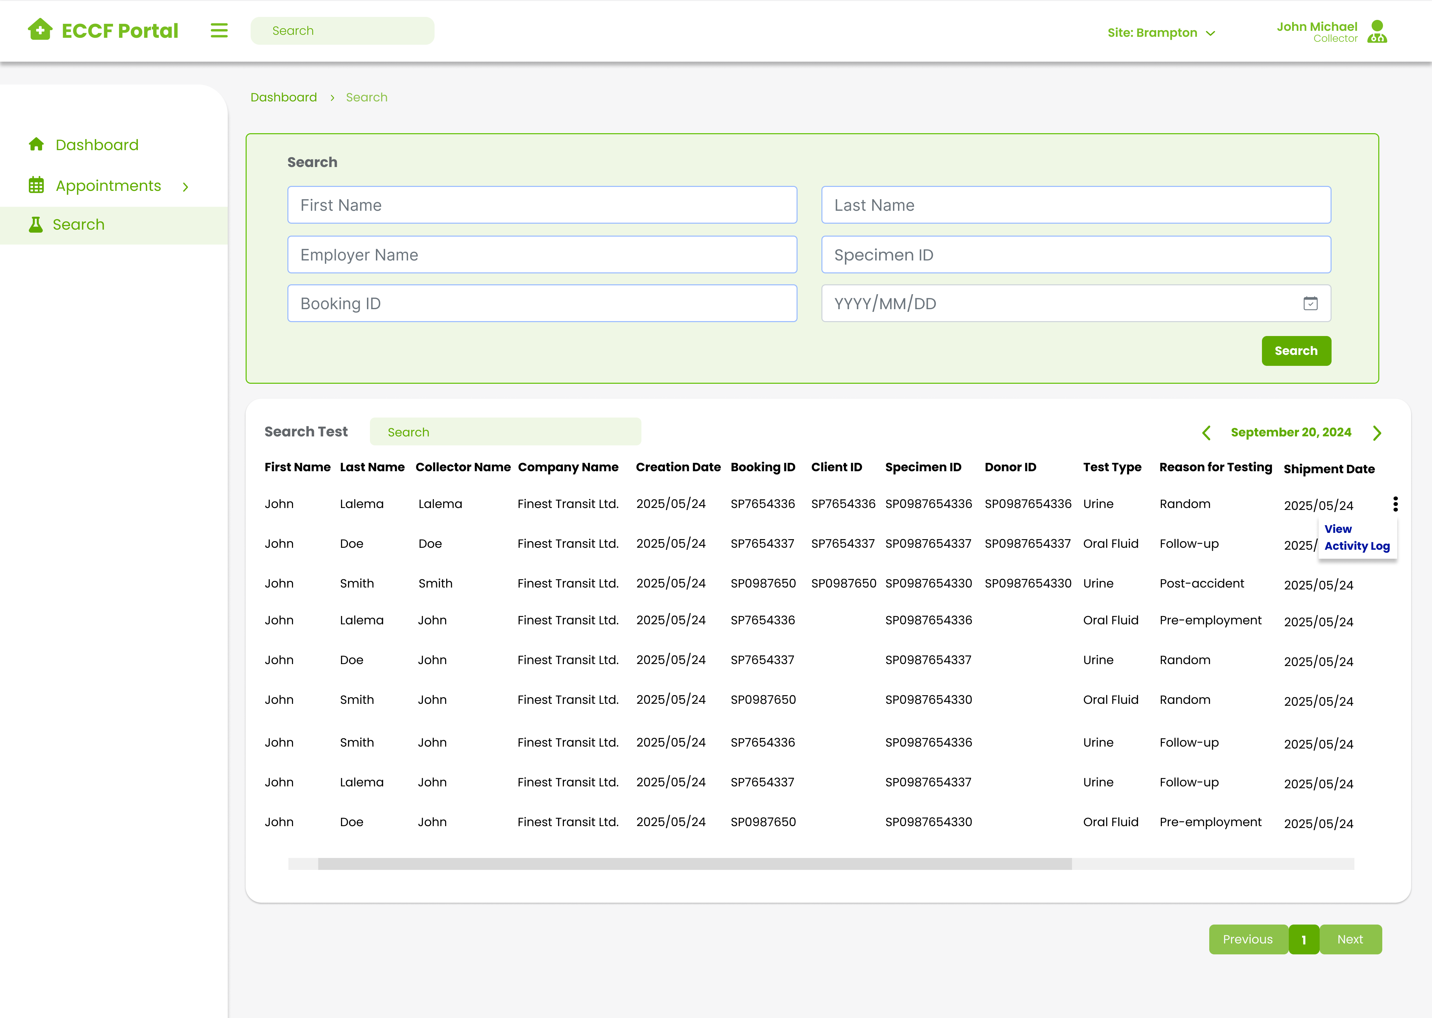Click the John Michael profile name
Viewport: 1432px width, 1018px height.
1317,26
